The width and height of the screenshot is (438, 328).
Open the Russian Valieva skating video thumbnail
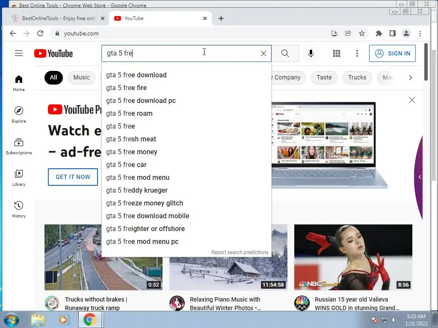(x=353, y=257)
